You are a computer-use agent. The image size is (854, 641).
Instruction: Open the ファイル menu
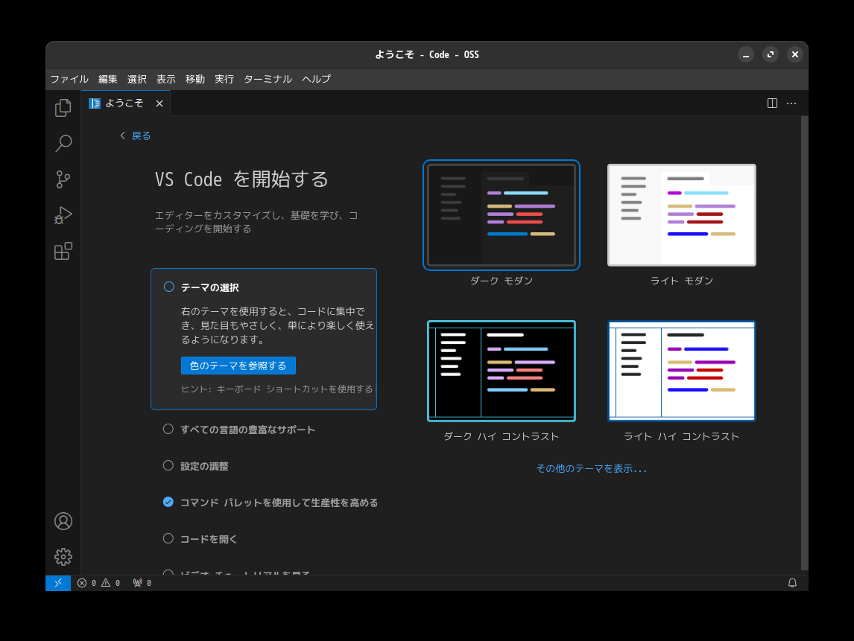coord(69,79)
